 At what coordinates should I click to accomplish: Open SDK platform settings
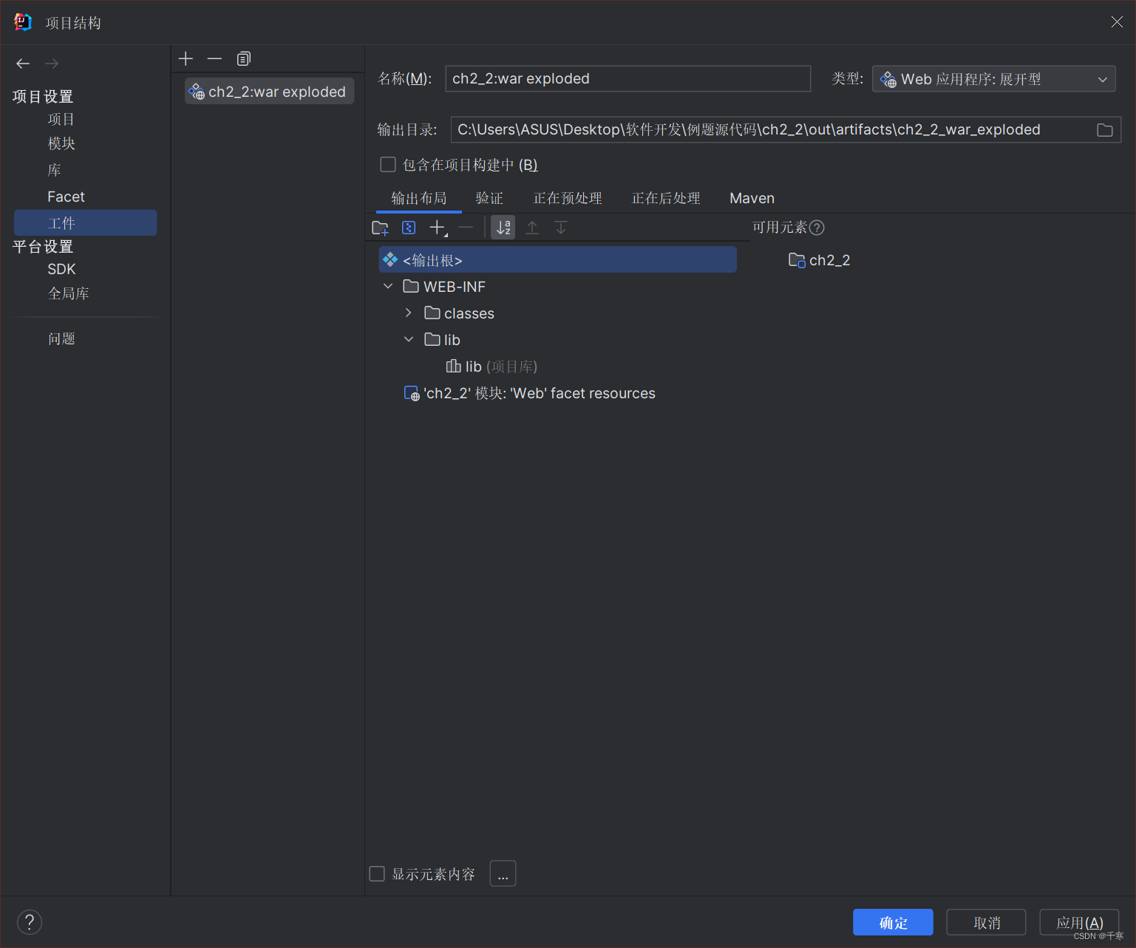(61, 269)
